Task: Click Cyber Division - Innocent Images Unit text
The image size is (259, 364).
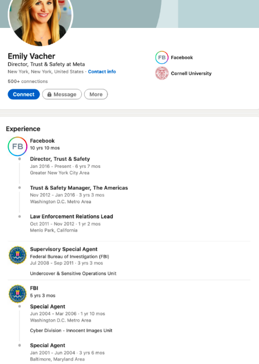Action: pyautogui.click(x=71, y=330)
